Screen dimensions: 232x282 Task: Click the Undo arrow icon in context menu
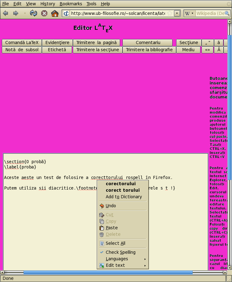102,206
